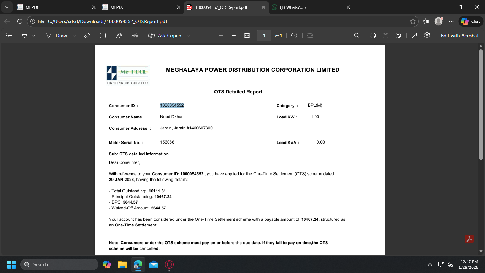Choose the Erase tool
The height and width of the screenshot is (273, 485).
[87, 36]
